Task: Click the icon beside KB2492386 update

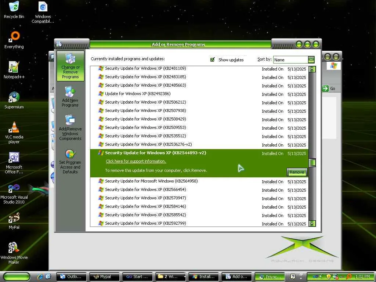Action: click(101, 94)
